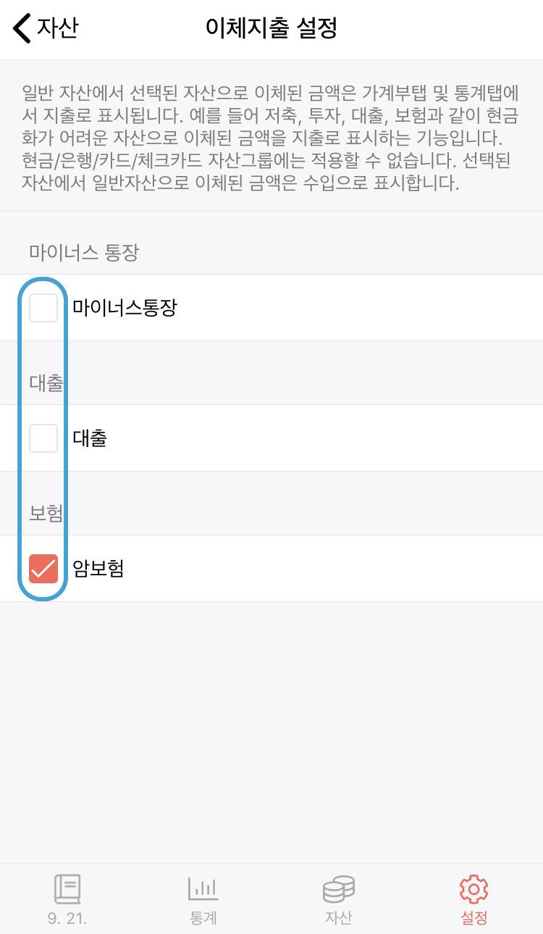Go back via the top 자산 label

click(58, 28)
